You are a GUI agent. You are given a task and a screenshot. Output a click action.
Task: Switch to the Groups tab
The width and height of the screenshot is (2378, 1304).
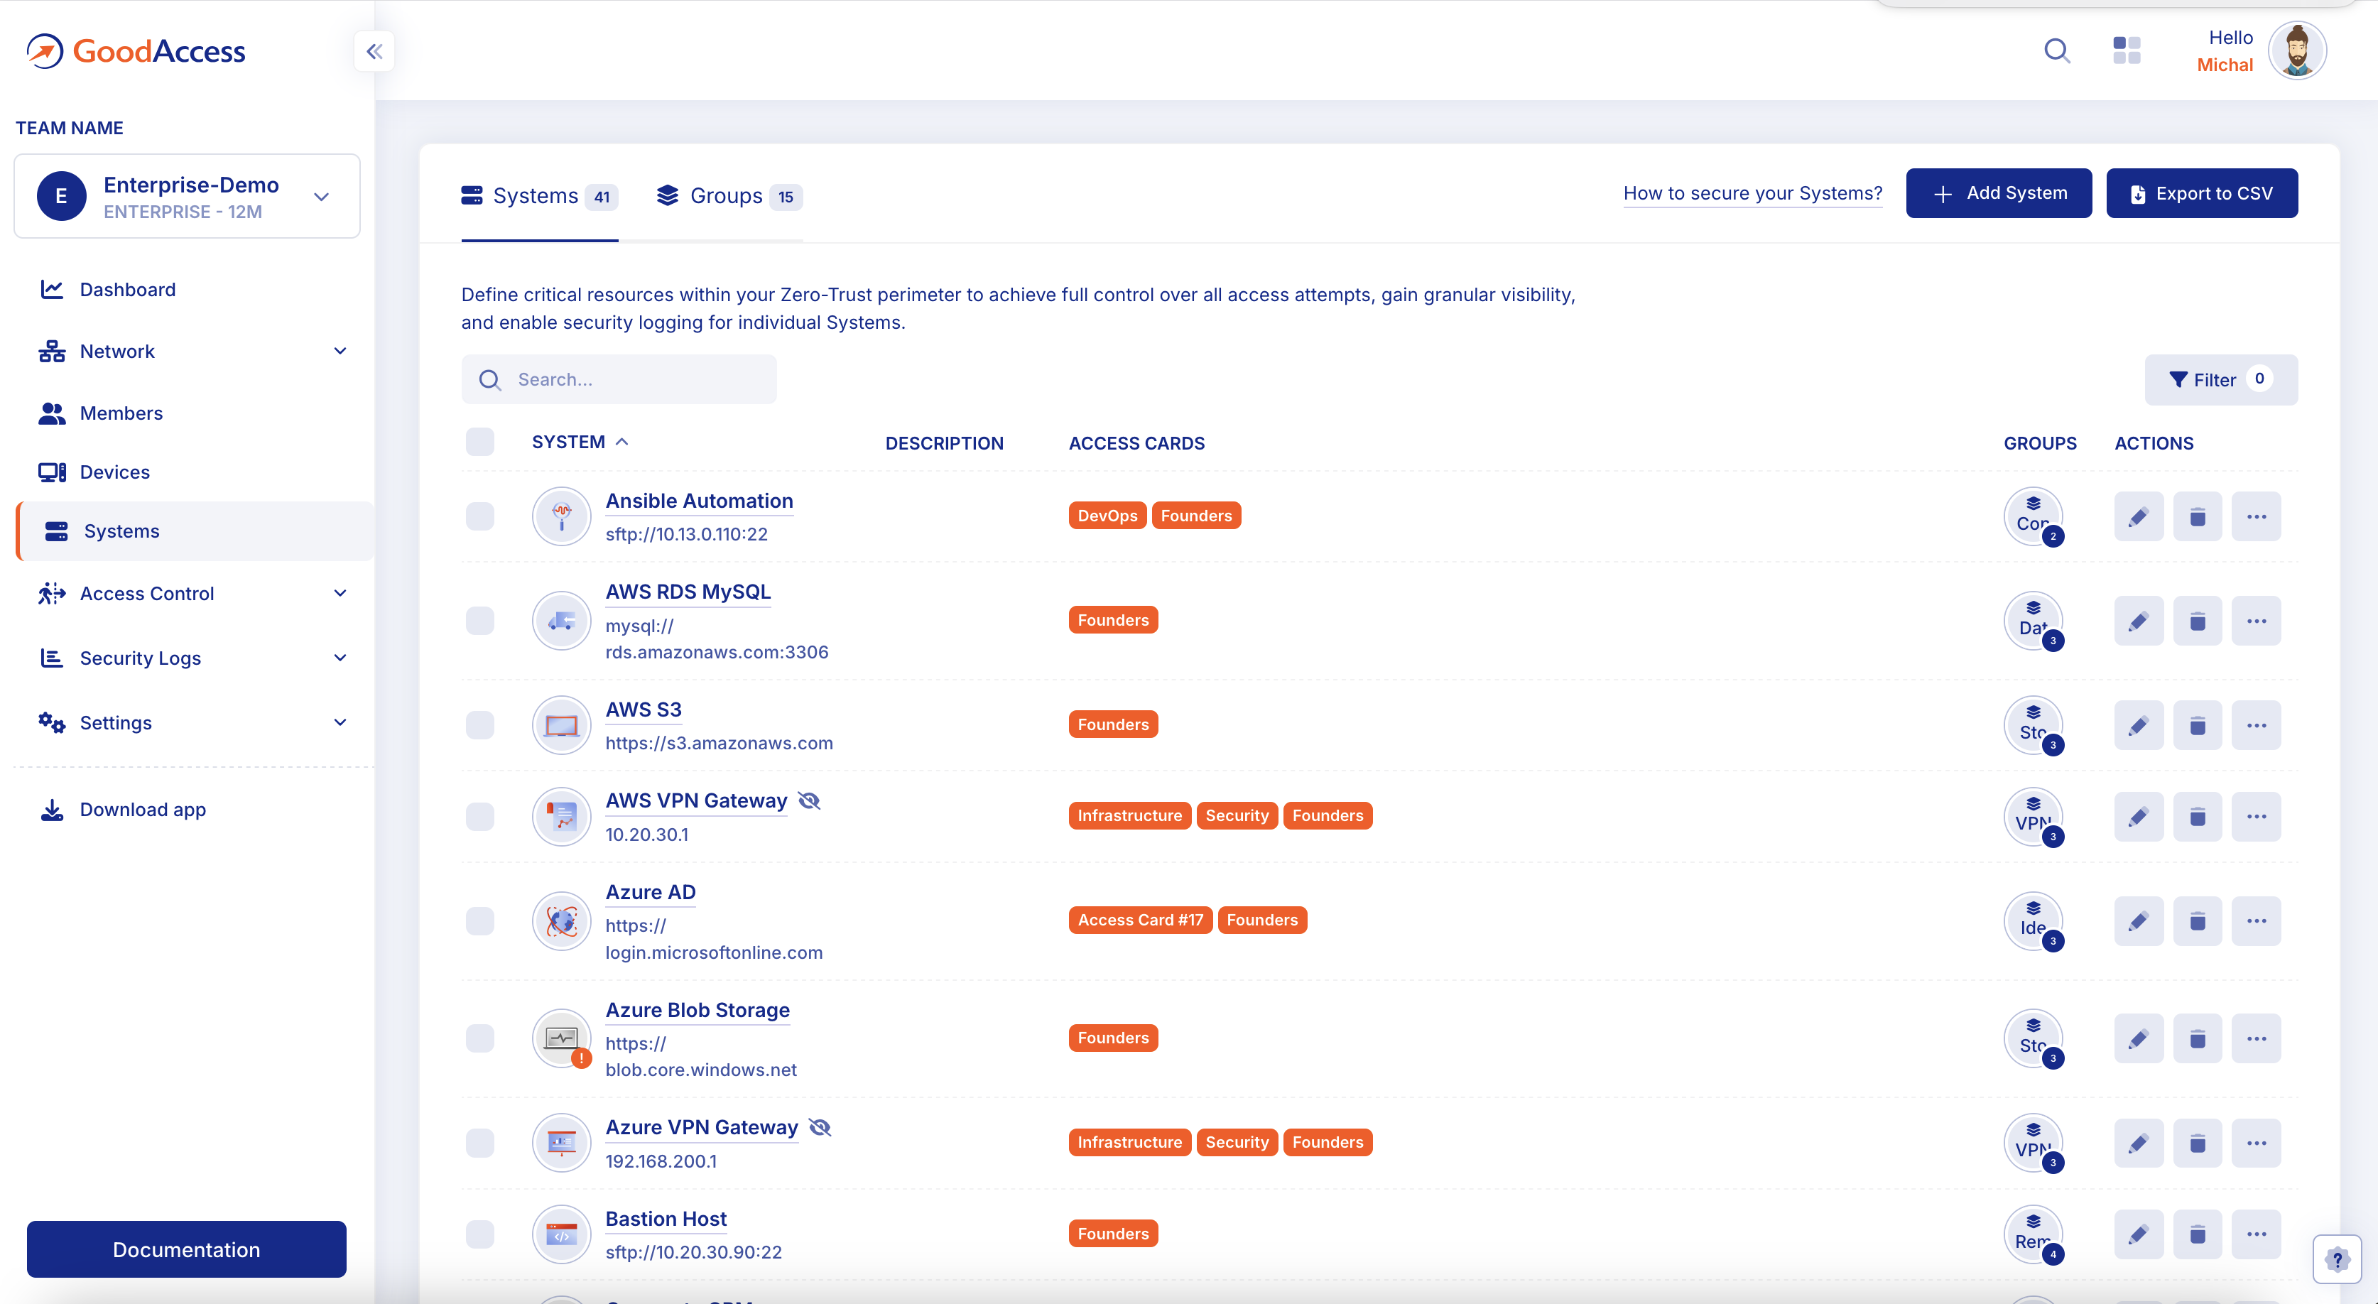click(727, 197)
